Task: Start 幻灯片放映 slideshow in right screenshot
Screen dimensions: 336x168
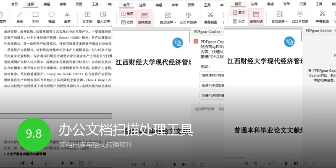Action: pos(300,17)
